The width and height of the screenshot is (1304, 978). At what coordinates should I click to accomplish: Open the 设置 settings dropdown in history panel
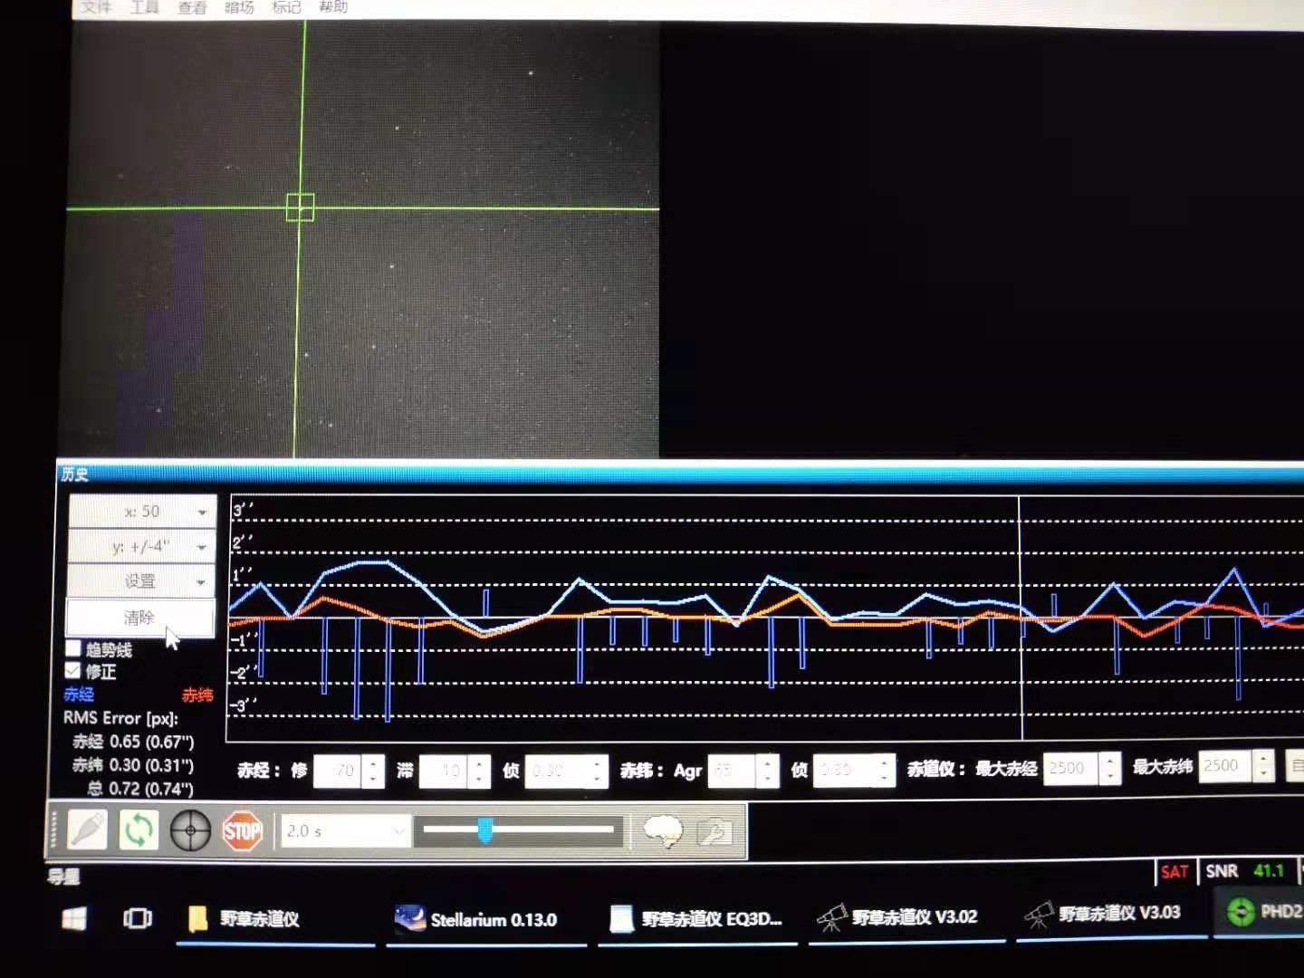point(142,580)
